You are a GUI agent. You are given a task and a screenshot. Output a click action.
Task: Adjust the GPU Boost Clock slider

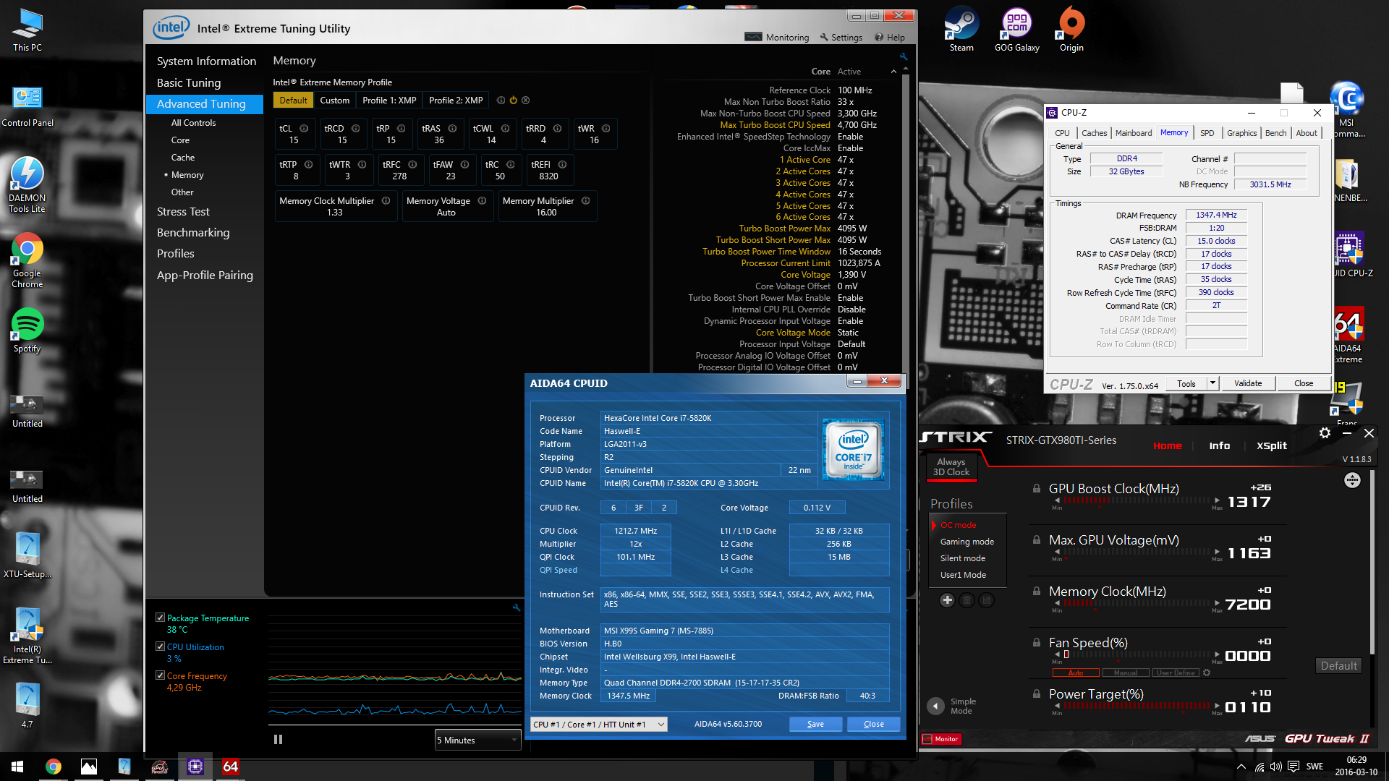[1137, 500]
